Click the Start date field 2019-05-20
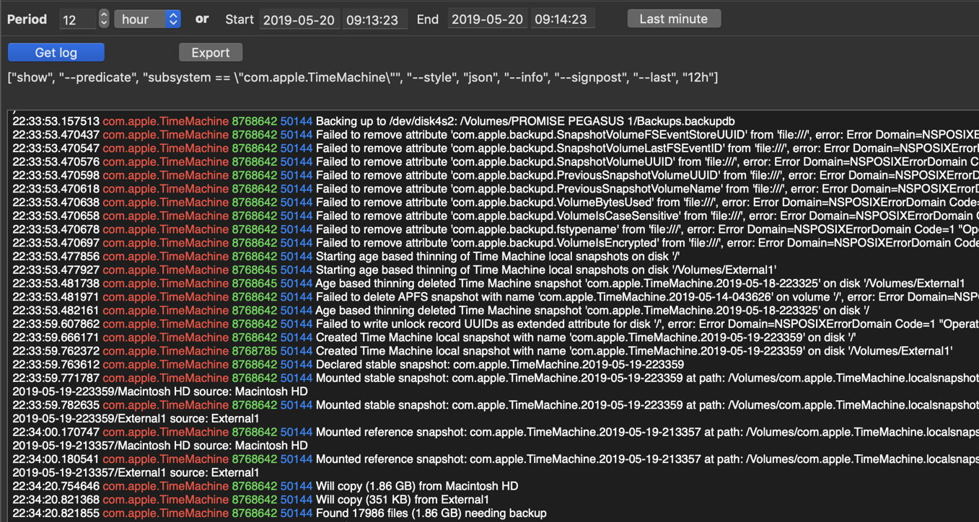This screenshot has height=522, width=979. (299, 20)
